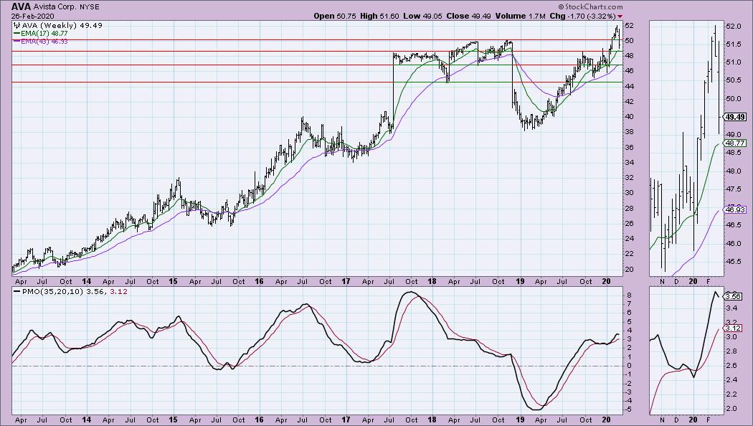
Task: Click the 50.5 price on zoom panel axis
Action: tap(732, 80)
